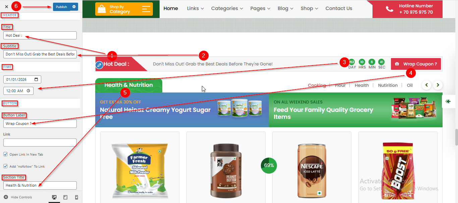Switch to tablet preview device icon
Screen dimensions: 458x203
click(65, 197)
